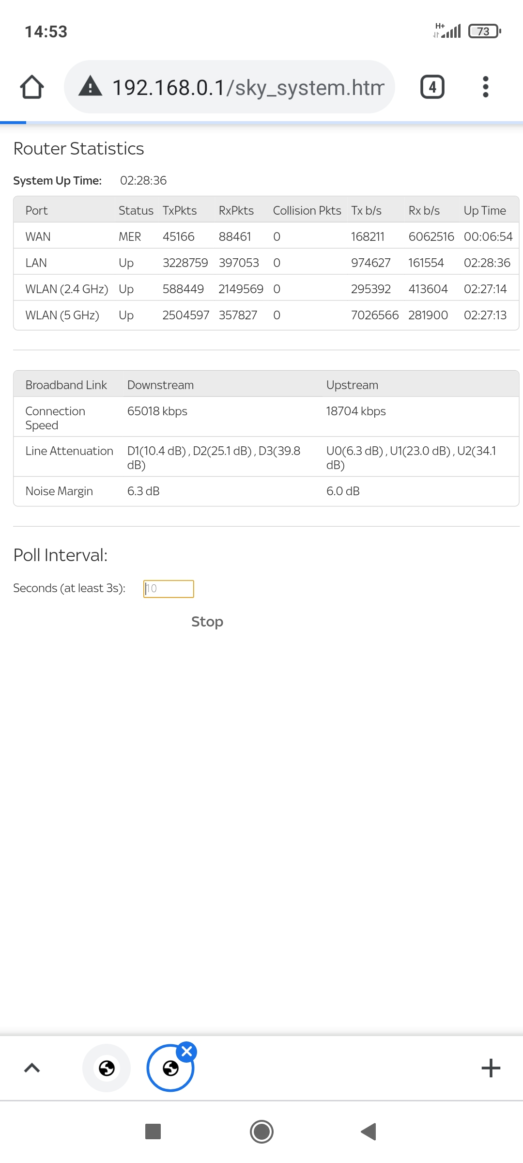
Task: Open the tab switcher showing 4 tabs
Action: (432, 87)
